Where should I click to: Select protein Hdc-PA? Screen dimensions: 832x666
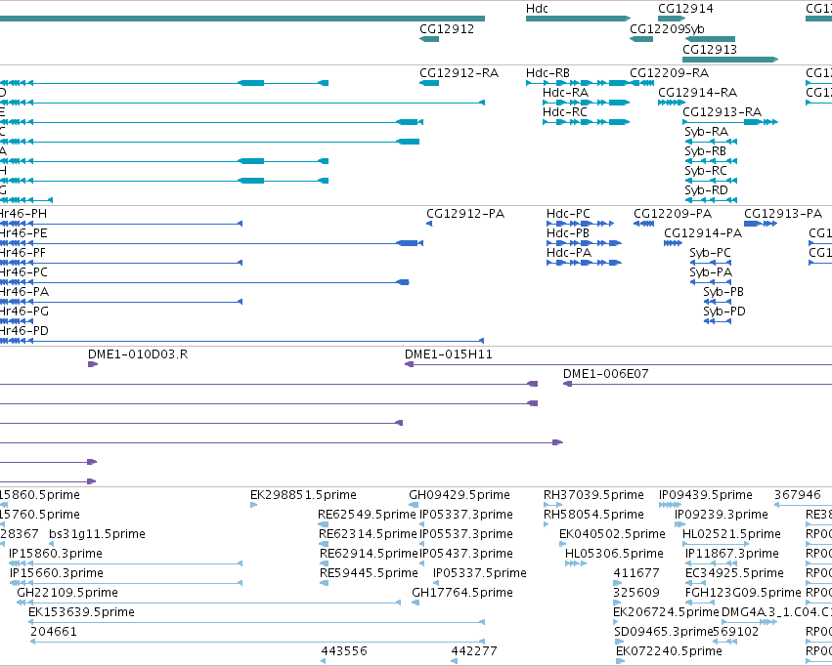click(x=569, y=253)
